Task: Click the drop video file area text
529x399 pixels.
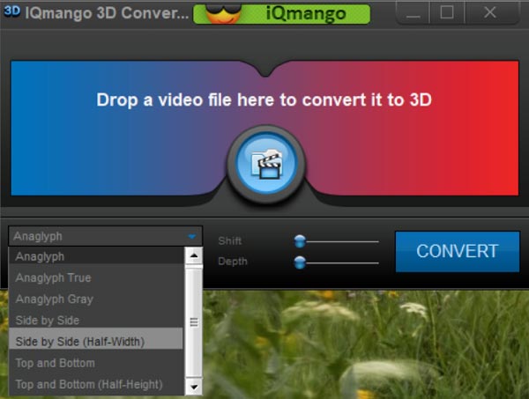Action: pyautogui.click(x=264, y=100)
